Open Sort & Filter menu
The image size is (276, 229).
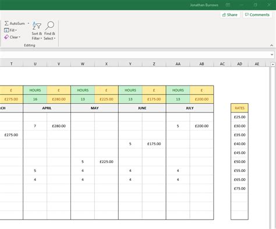coord(37,31)
